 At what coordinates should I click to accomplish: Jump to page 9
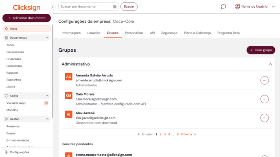(x=178, y=134)
